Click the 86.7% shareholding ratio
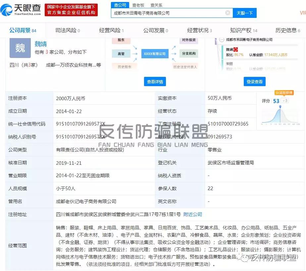The image size is (306, 271). point(239,55)
